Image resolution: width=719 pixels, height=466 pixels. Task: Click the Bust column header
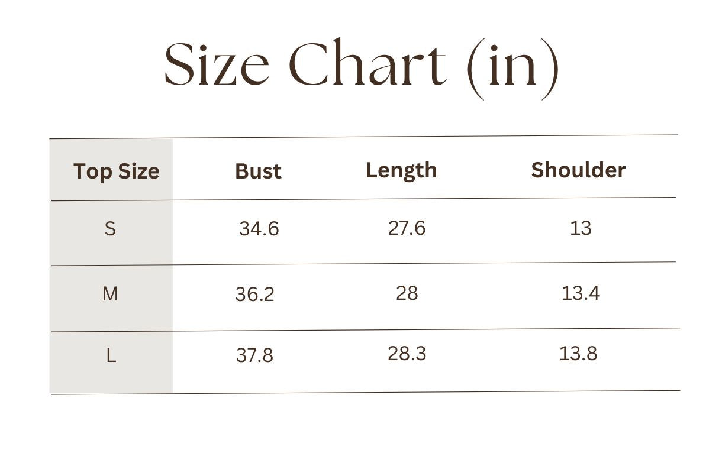point(258,171)
